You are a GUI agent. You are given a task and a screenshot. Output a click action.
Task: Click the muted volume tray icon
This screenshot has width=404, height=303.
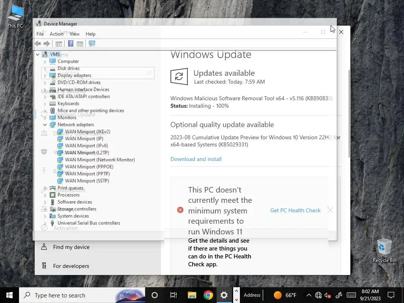[x=328, y=295]
